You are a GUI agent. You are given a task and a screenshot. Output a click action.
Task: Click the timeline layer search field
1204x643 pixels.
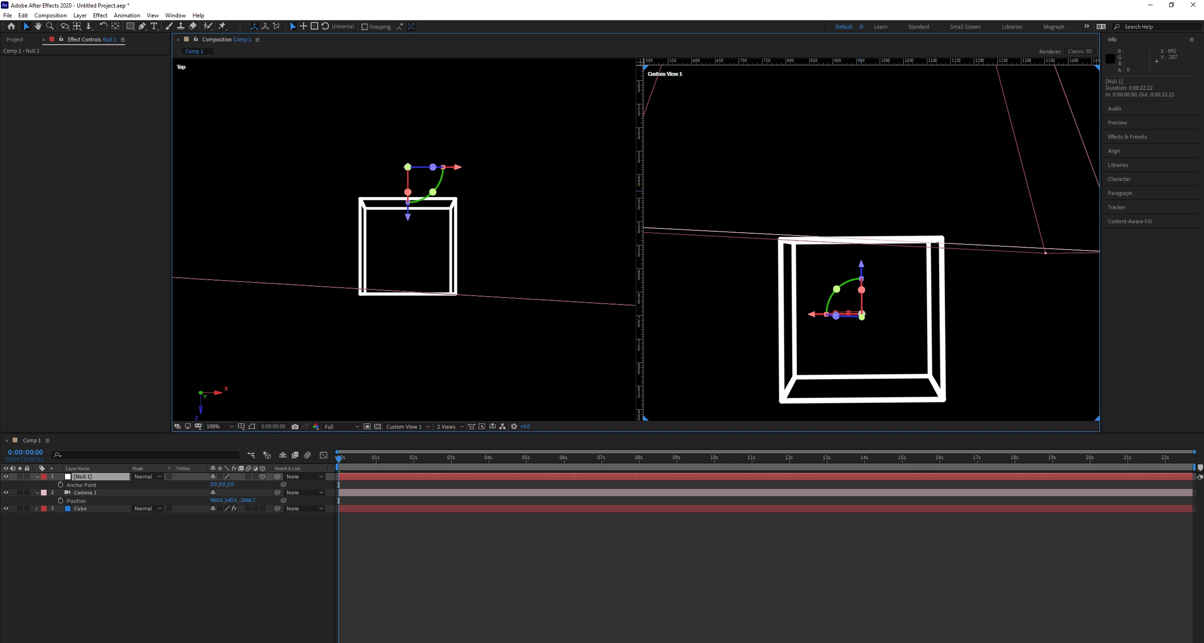pos(146,455)
